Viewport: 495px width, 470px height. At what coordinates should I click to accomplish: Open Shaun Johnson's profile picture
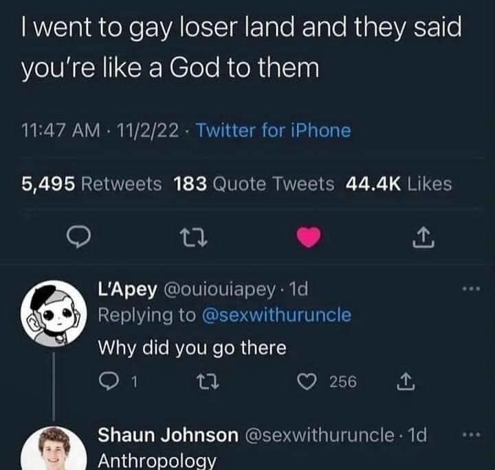(x=54, y=448)
